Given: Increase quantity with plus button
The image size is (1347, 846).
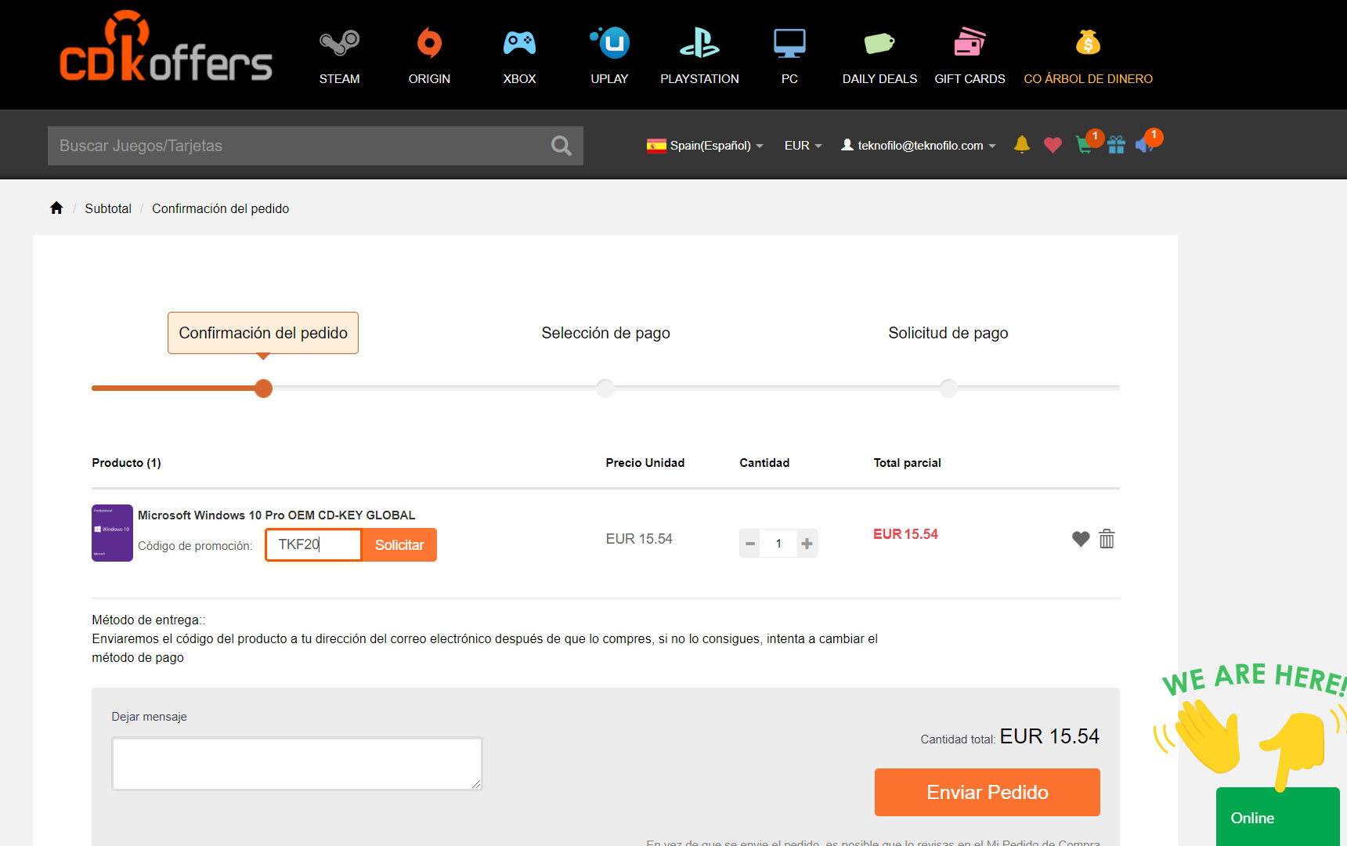Looking at the screenshot, I should tap(807, 544).
